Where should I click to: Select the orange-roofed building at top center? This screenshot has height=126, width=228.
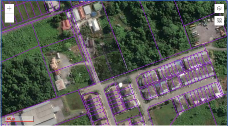tap(81, 13)
